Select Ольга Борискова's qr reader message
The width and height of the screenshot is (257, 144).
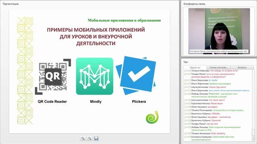[x=201, y=80]
